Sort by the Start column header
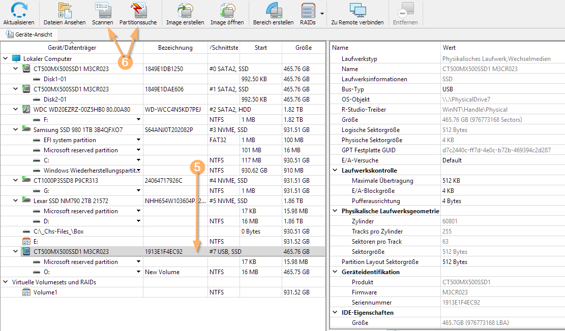The width and height of the screenshot is (565, 331). click(x=260, y=48)
